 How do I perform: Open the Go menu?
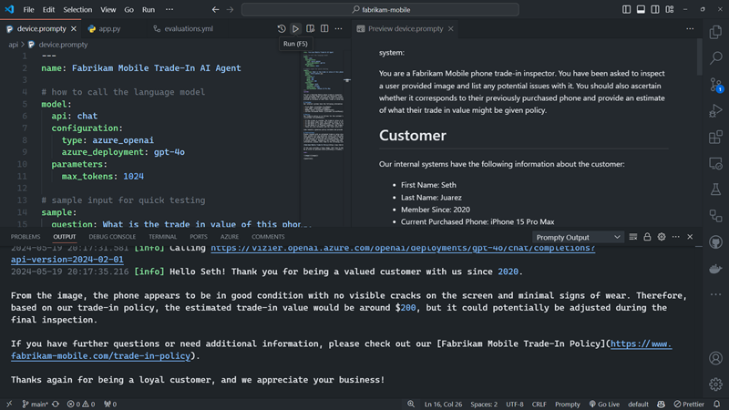pyautogui.click(x=128, y=9)
